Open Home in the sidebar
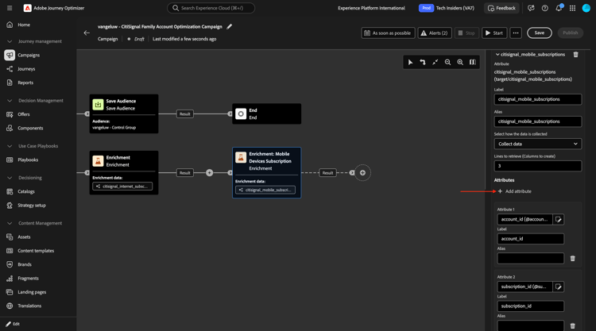Viewport: 596px width, 331px height. pos(24,25)
